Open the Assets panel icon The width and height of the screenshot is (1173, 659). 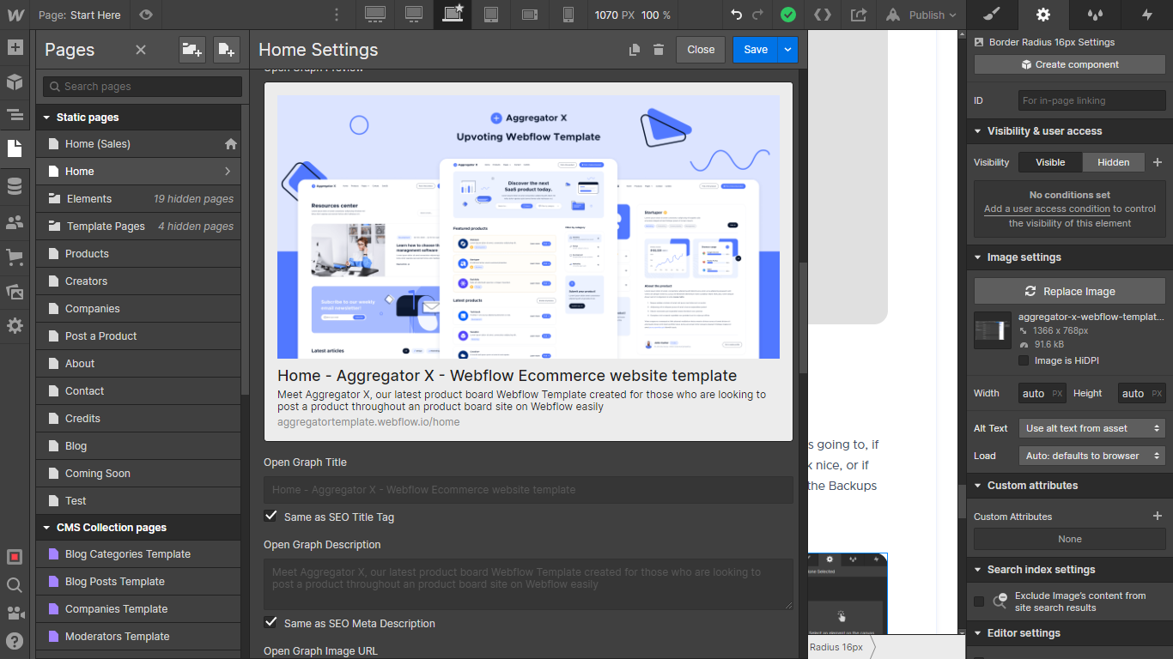click(15, 292)
